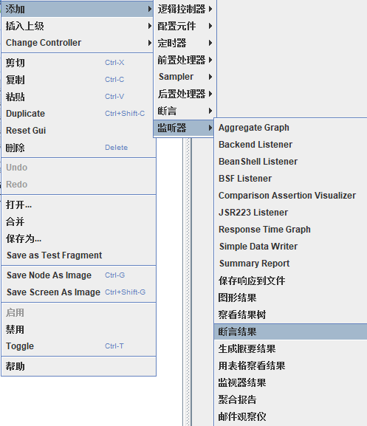Select the Toggle menu entry
The height and width of the screenshot is (426, 367).
(78, 346)
